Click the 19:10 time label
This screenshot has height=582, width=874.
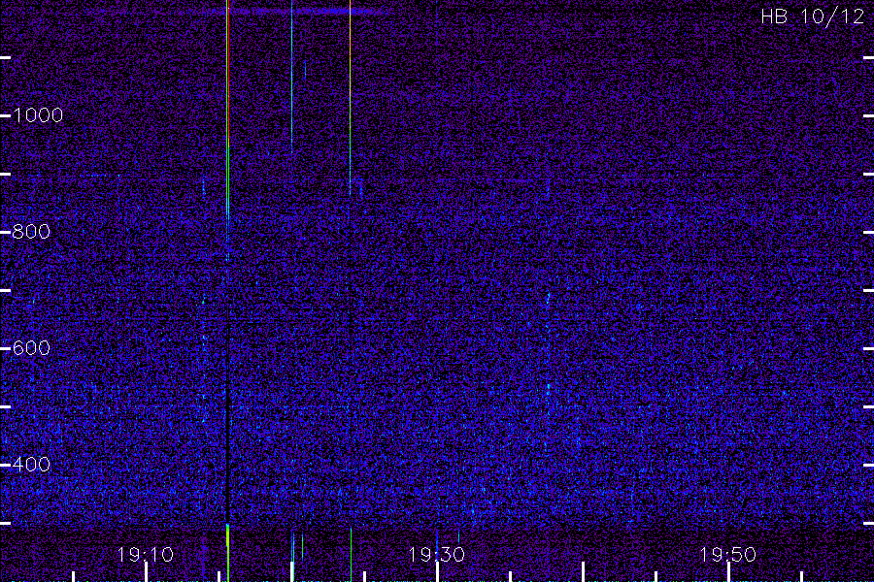(x=145, y=555)
